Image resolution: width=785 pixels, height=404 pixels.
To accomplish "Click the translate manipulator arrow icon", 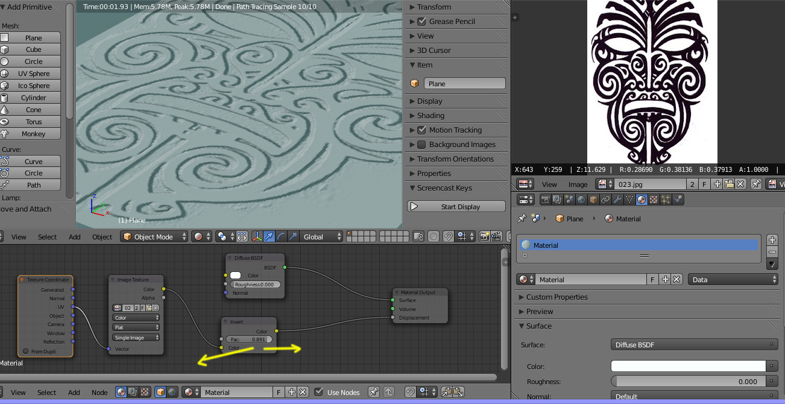I will click(x=269, y=237).
